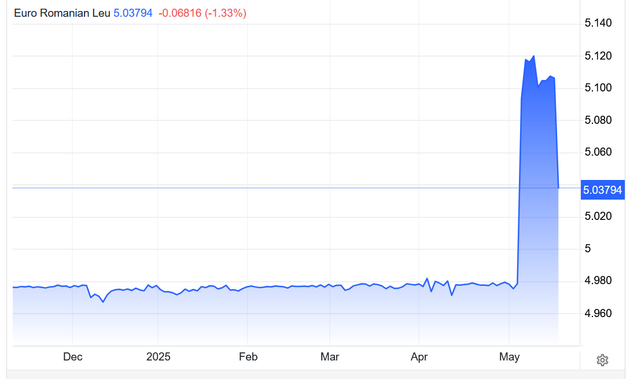Select the 2025 label on time axis
The width and height of the screenshot is (630, 379).
click(159, 357)
